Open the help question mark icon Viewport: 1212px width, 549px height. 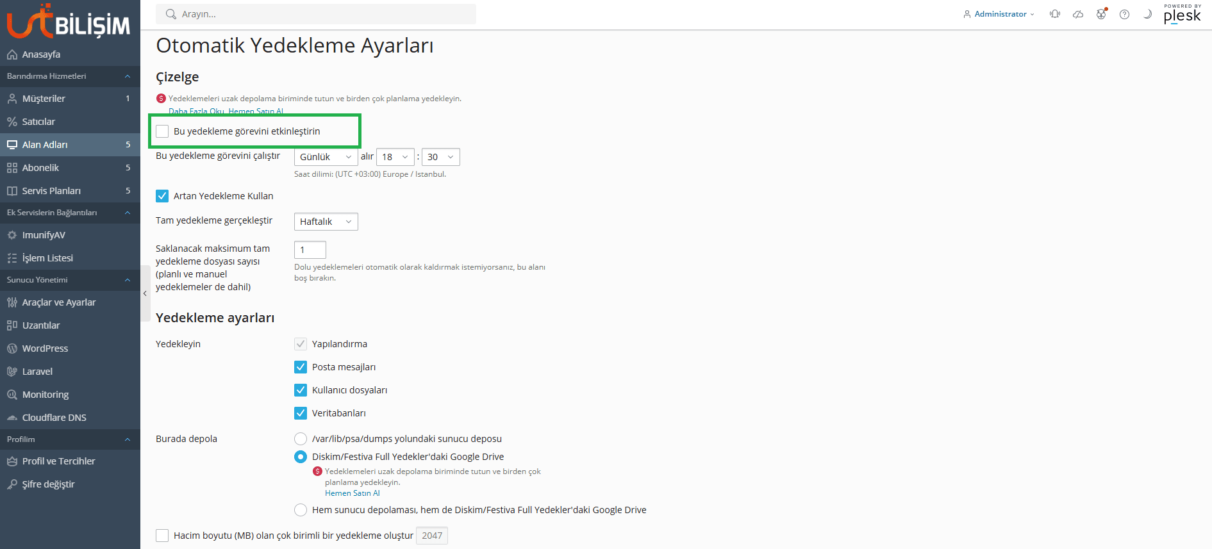[1124, 14]
